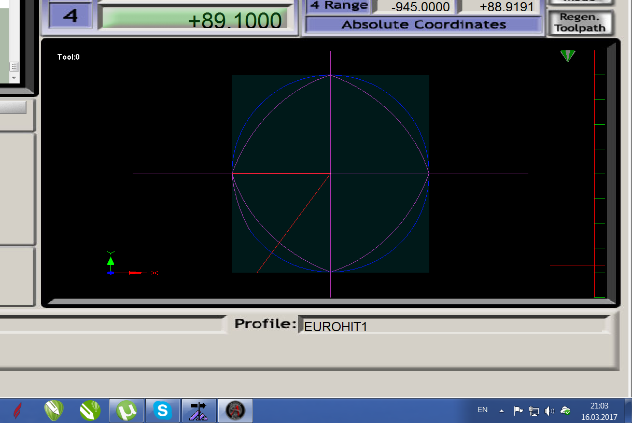The height and width of the screenshot is (423, 632).
Task: Select the +89.1000 axis readout
Action: [195, 18]
